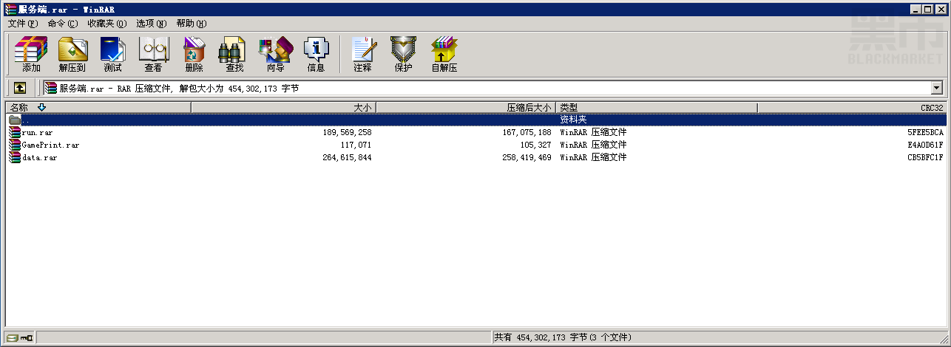Image resolution: width=951 pixels, height=347 pixels.
Task: Close the WinRAR window
Action: pos(941,9)
